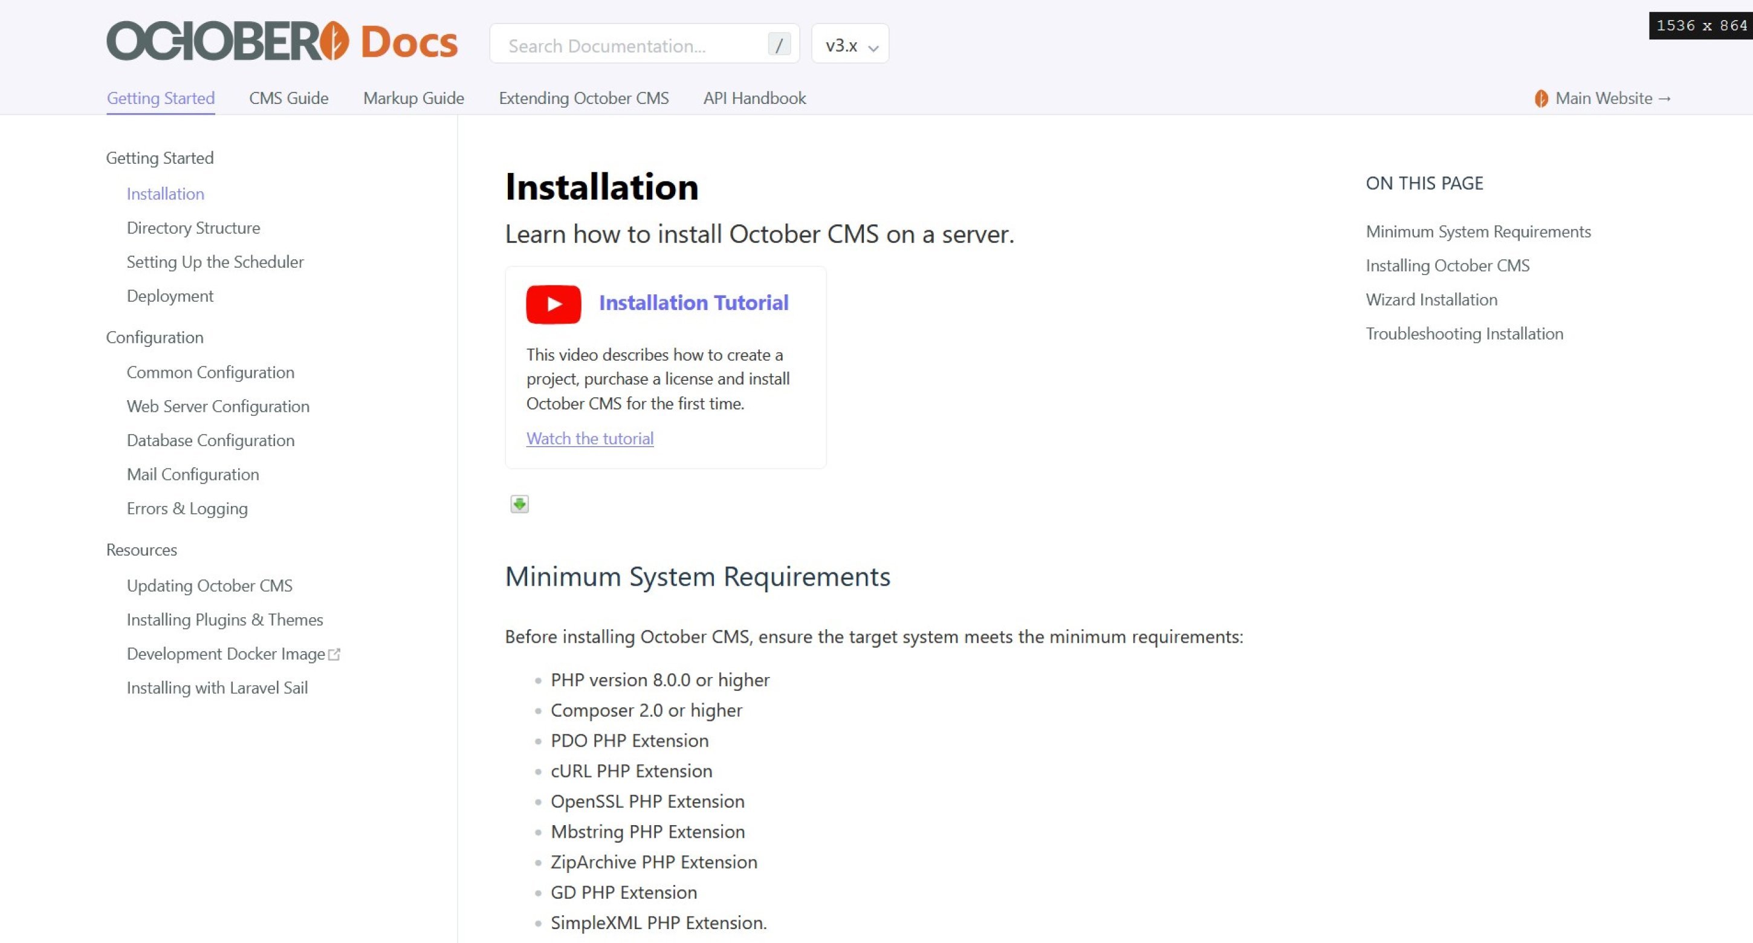The height and width of the screenshot is (943, 1753).
Task: Switch to the CMS Guide tab
Action: pyautogui.click(x=288, y=98)
